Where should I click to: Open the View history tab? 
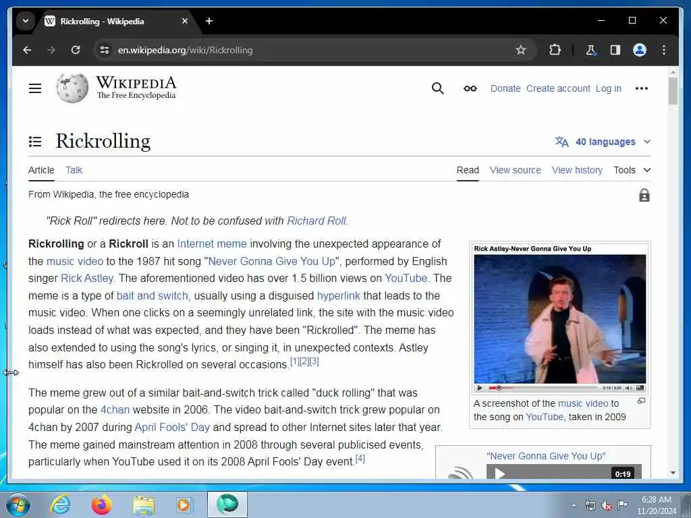[x=577, y=170]
